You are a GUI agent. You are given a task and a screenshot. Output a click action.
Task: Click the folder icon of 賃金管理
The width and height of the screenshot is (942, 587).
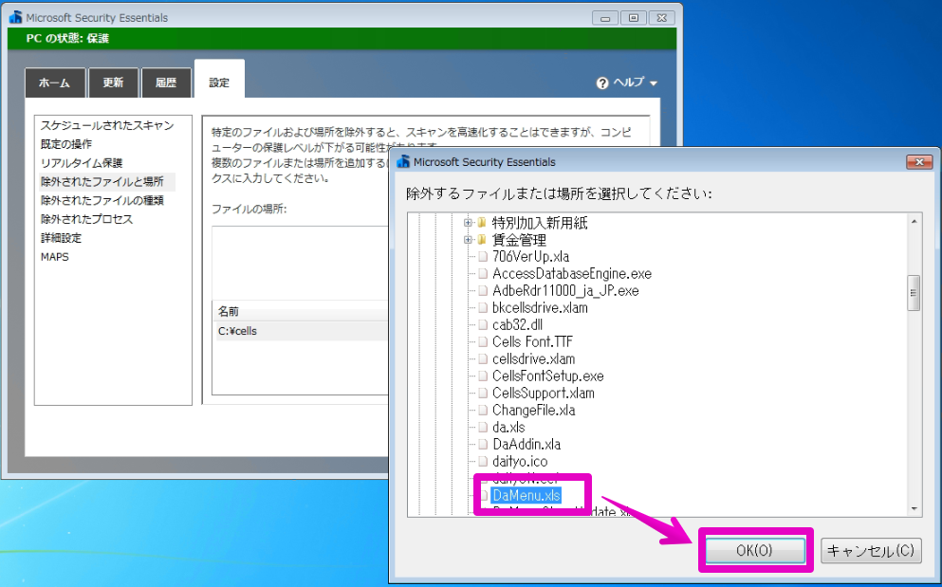tap(482, 240)
